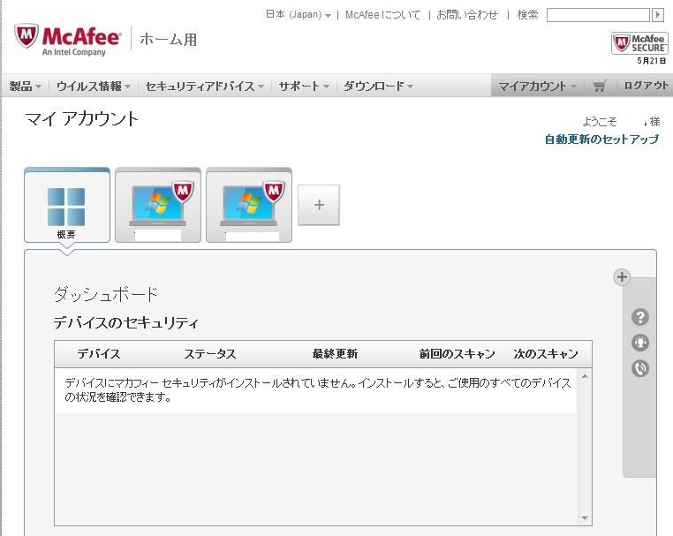Add a new device with plus tile
The image size is (673, 536).
click(x=319, y=205)
